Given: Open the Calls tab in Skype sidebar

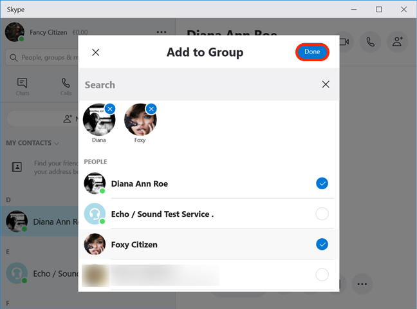Looking at the screenshot, I should (x=66, y=86).
